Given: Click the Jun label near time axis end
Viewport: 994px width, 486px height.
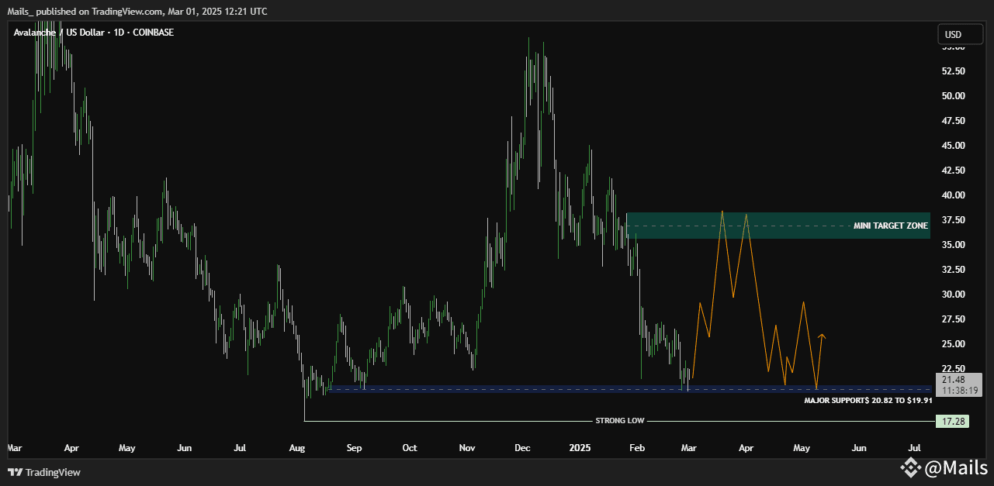Looking at the screenshot, I should click(x=859, y=448).
